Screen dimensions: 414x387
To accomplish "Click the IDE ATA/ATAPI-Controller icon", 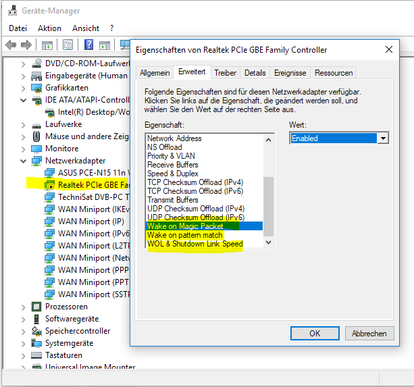I will [x=36, y=100].
